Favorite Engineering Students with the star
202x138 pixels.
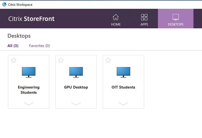click(x=14, y=60)
